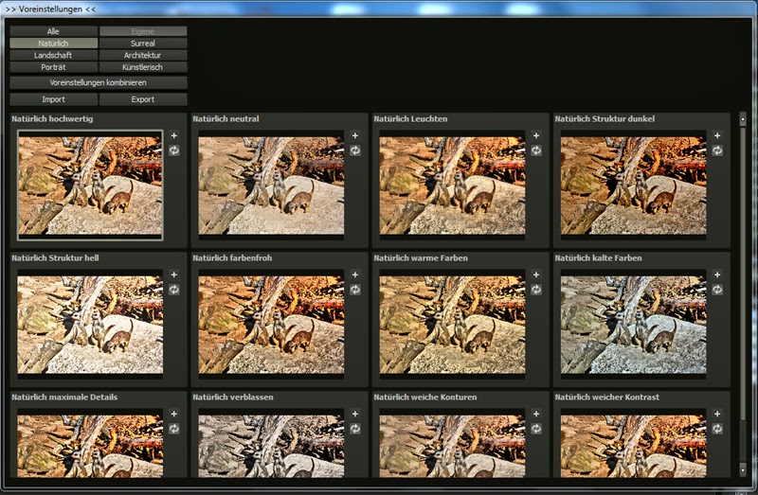Click refresh icon for Natürlich weicher Kontrast

[x=717, y=429]
